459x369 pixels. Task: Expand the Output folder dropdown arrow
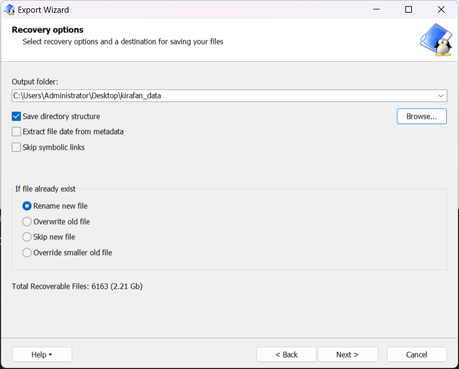(441, 96)
